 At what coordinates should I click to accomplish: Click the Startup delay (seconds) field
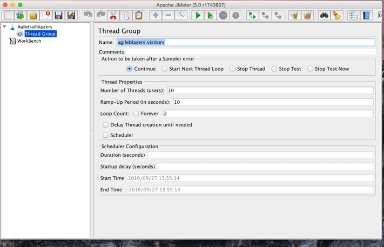[x=266, y=166]
